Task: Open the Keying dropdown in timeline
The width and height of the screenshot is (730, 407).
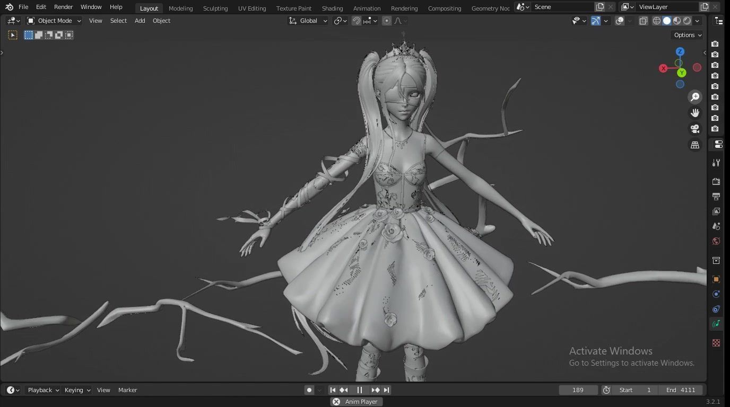Action: coord(77,390)
